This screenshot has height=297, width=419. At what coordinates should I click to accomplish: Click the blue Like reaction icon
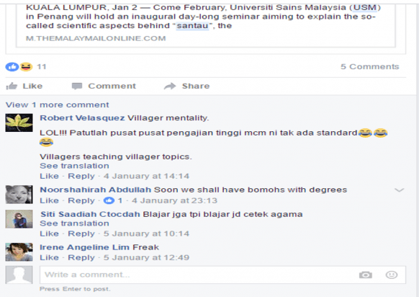coord(12,66)
